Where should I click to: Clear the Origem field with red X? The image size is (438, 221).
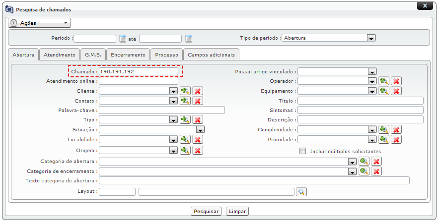[x=198, y=150]
